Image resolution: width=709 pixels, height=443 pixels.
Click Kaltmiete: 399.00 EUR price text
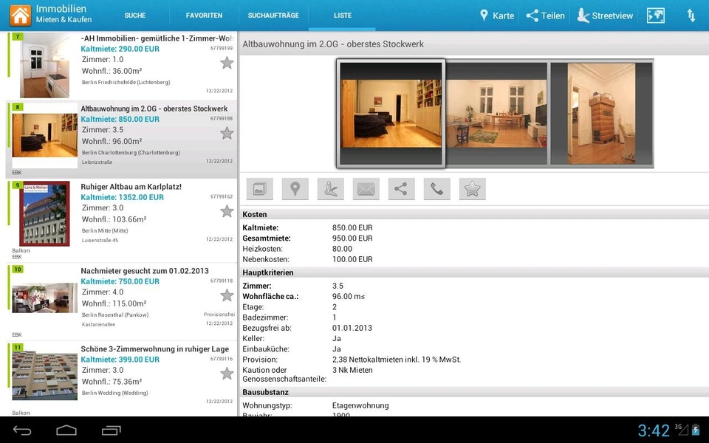(120, 360)
